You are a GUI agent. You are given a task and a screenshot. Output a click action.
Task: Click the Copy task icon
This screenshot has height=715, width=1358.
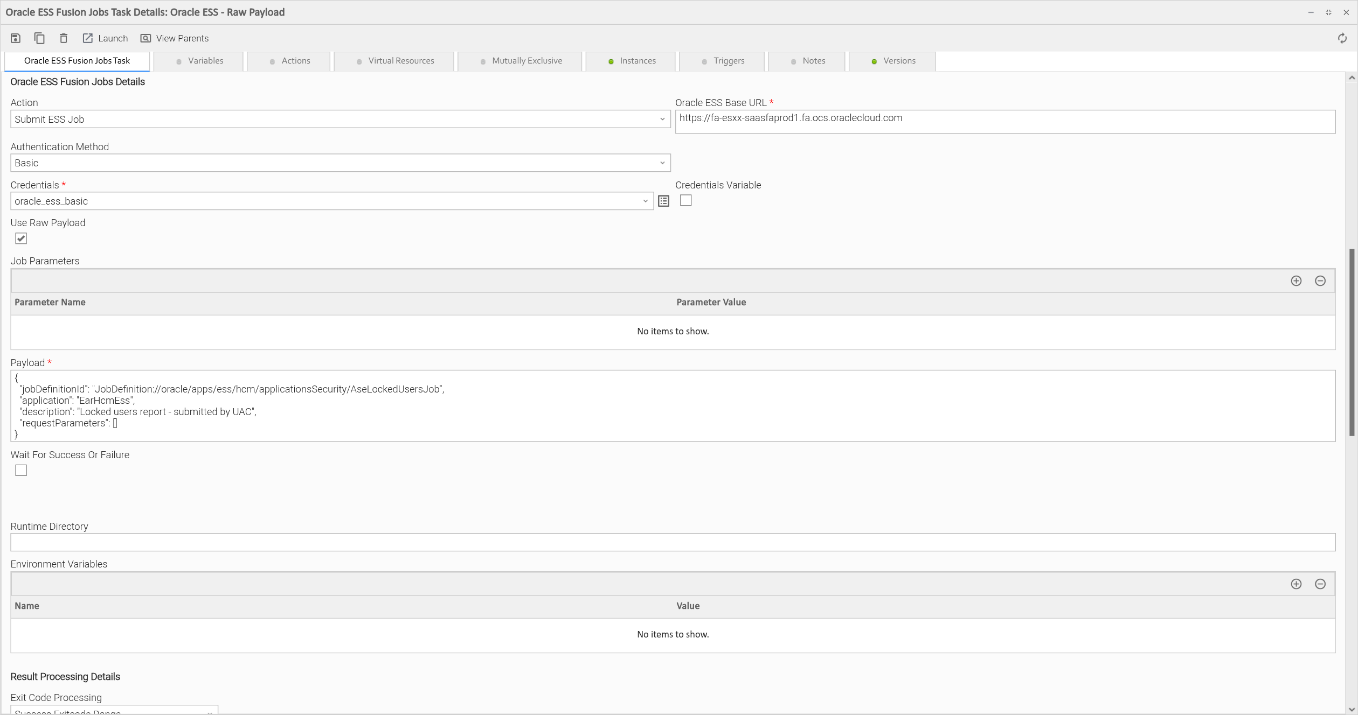[39, 38]
